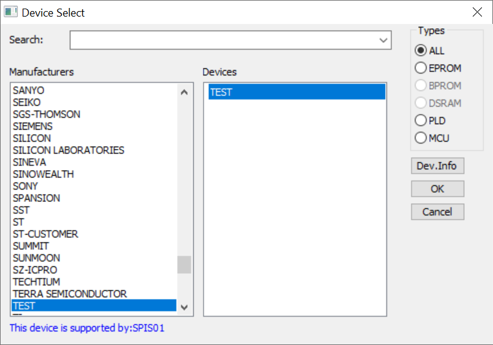Select SUNMOON manufacturer
Screen dimensions: 493x345
[94, 258]
